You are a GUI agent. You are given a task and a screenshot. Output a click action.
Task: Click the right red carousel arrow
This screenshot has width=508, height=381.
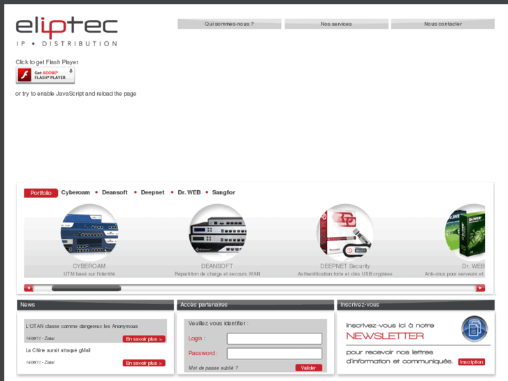coord(480,288)
